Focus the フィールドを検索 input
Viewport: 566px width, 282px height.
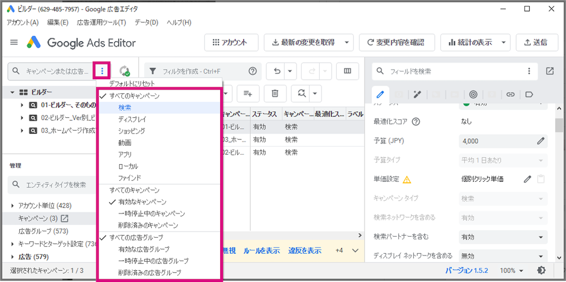click(x=455, y=71)
